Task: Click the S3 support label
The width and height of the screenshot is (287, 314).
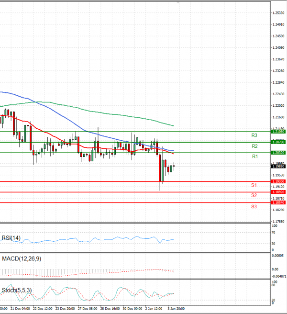Action: point(254,206)
